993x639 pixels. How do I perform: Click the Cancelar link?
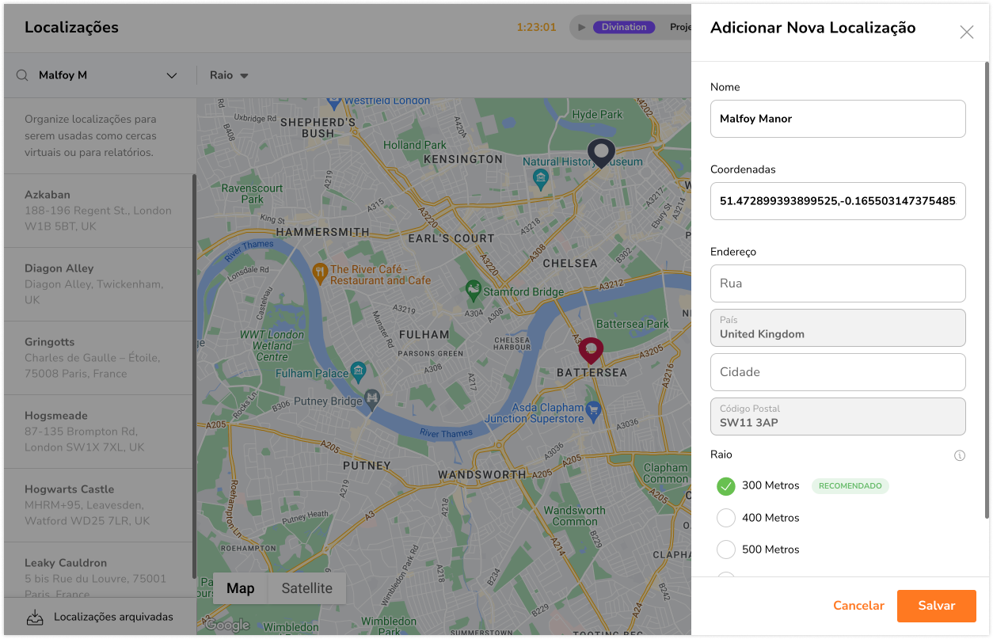(858, 606)
